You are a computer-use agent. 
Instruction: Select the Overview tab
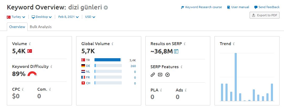tap(17, 27)
